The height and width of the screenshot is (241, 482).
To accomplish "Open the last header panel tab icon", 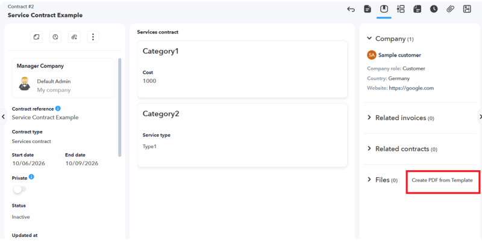I will coord(467,9).
